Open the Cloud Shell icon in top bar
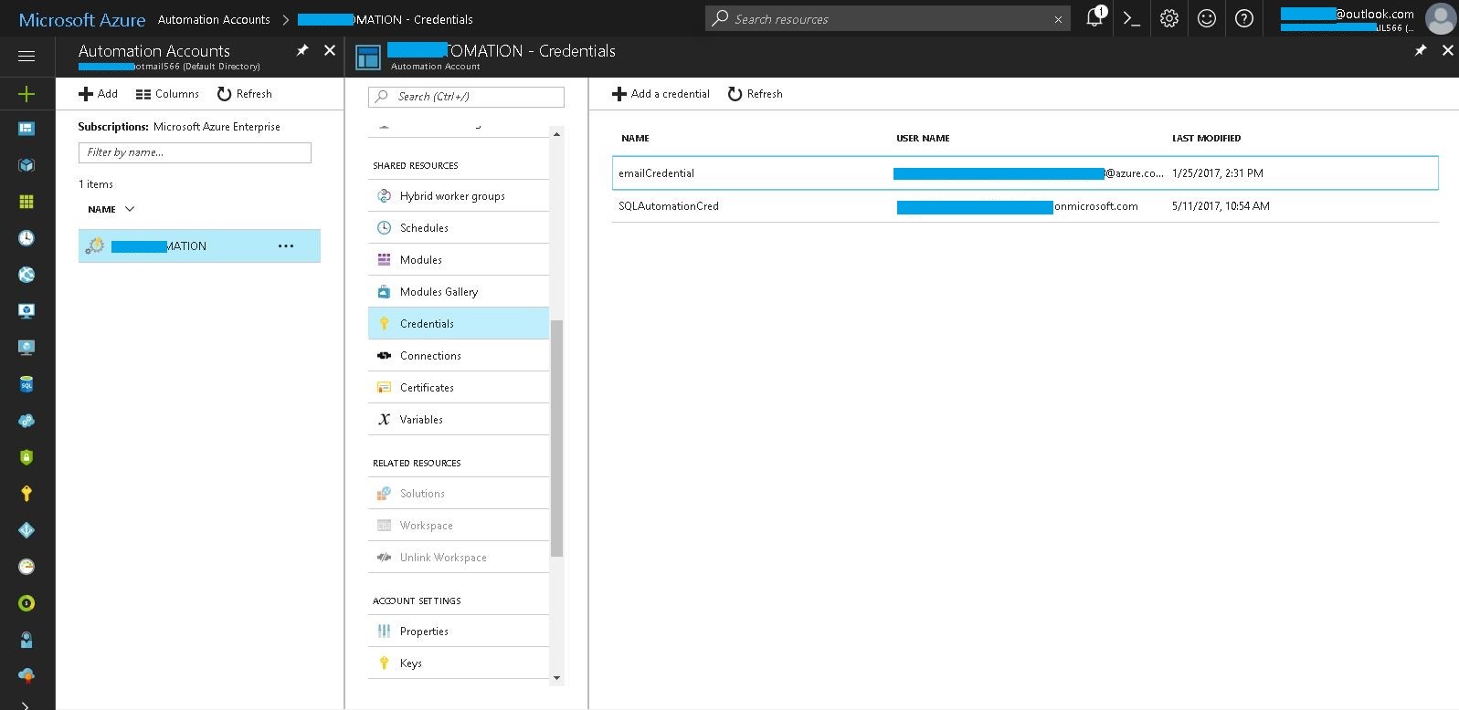The height and width of the screenshot is (710, 1459). click(1132, 18)
